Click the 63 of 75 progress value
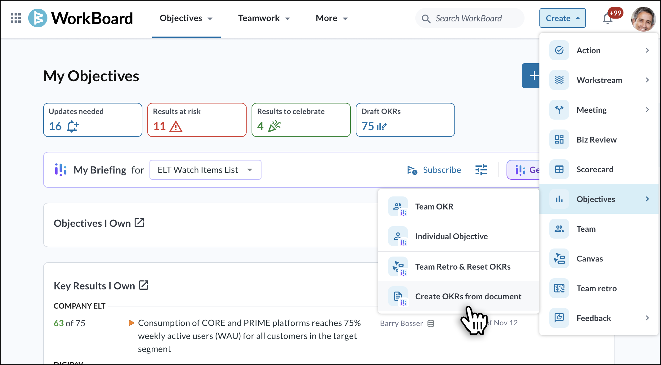Image resolution: width=661 pixels, height=365 pixels. pos(69,323)
